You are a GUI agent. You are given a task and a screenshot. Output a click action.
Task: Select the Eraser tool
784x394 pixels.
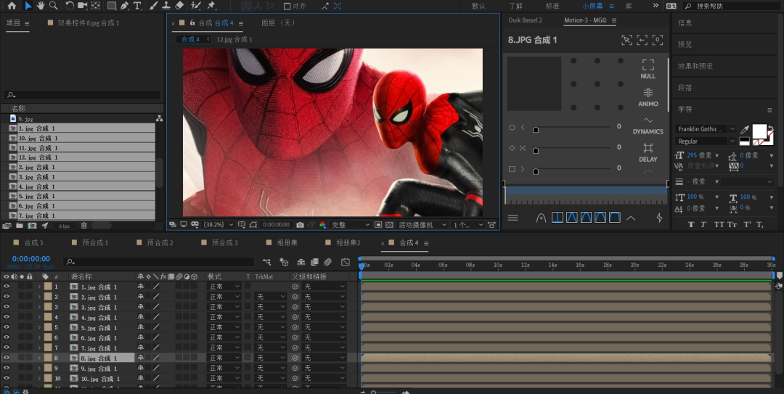click(180, 6)
